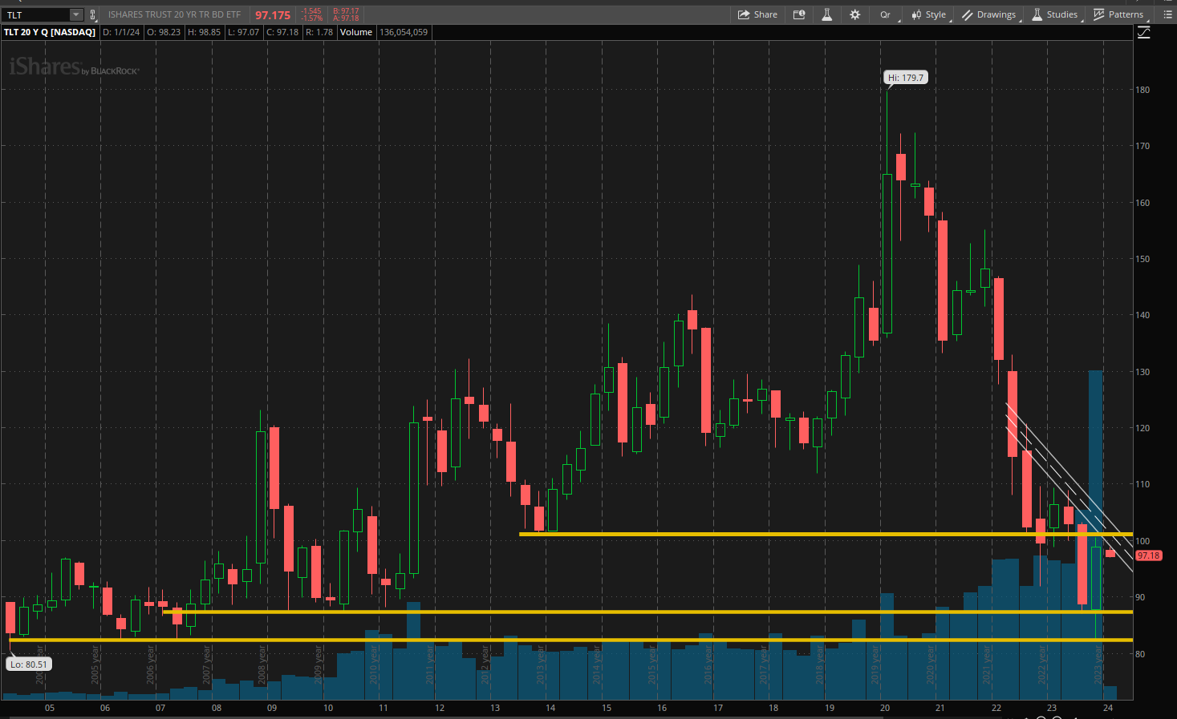This screenshot has width=1177, height=719.
Task: Click the TLT 20 Y Q [NASDAQ] chart title
Action: (50, 32)
